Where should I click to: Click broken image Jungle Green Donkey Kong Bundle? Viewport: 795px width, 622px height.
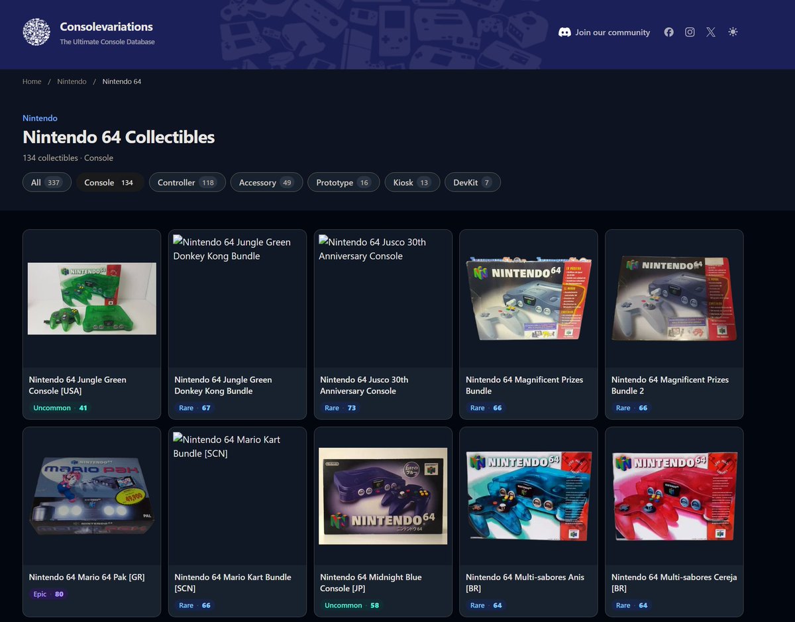click(x=237, y=299)
